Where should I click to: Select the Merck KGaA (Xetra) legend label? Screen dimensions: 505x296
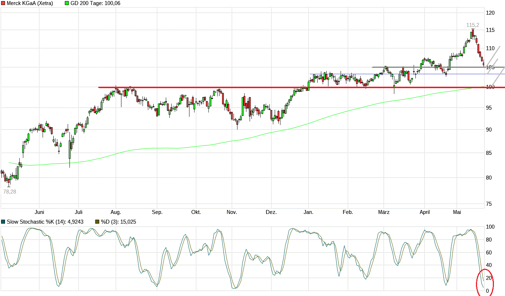pyautogui.click(x=30, y=3)
